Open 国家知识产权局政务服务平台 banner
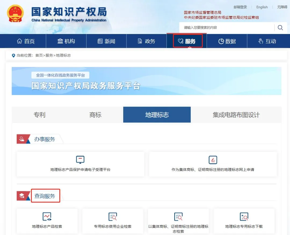The height and width of the screenshot is (235, 290). (147, 81)
